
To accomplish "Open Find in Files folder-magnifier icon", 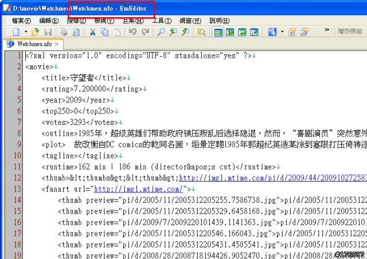I will point(201,32).
